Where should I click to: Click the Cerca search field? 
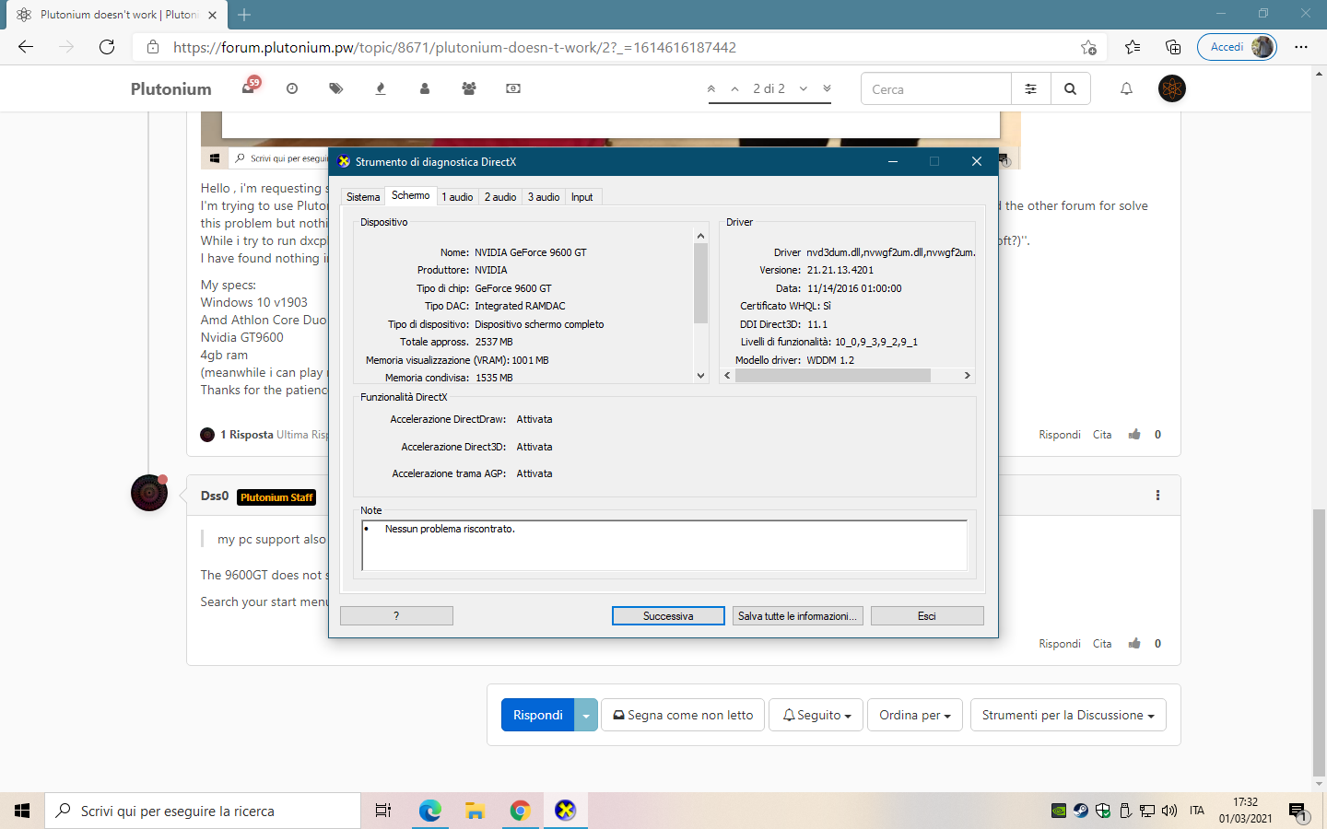(935, 89)
